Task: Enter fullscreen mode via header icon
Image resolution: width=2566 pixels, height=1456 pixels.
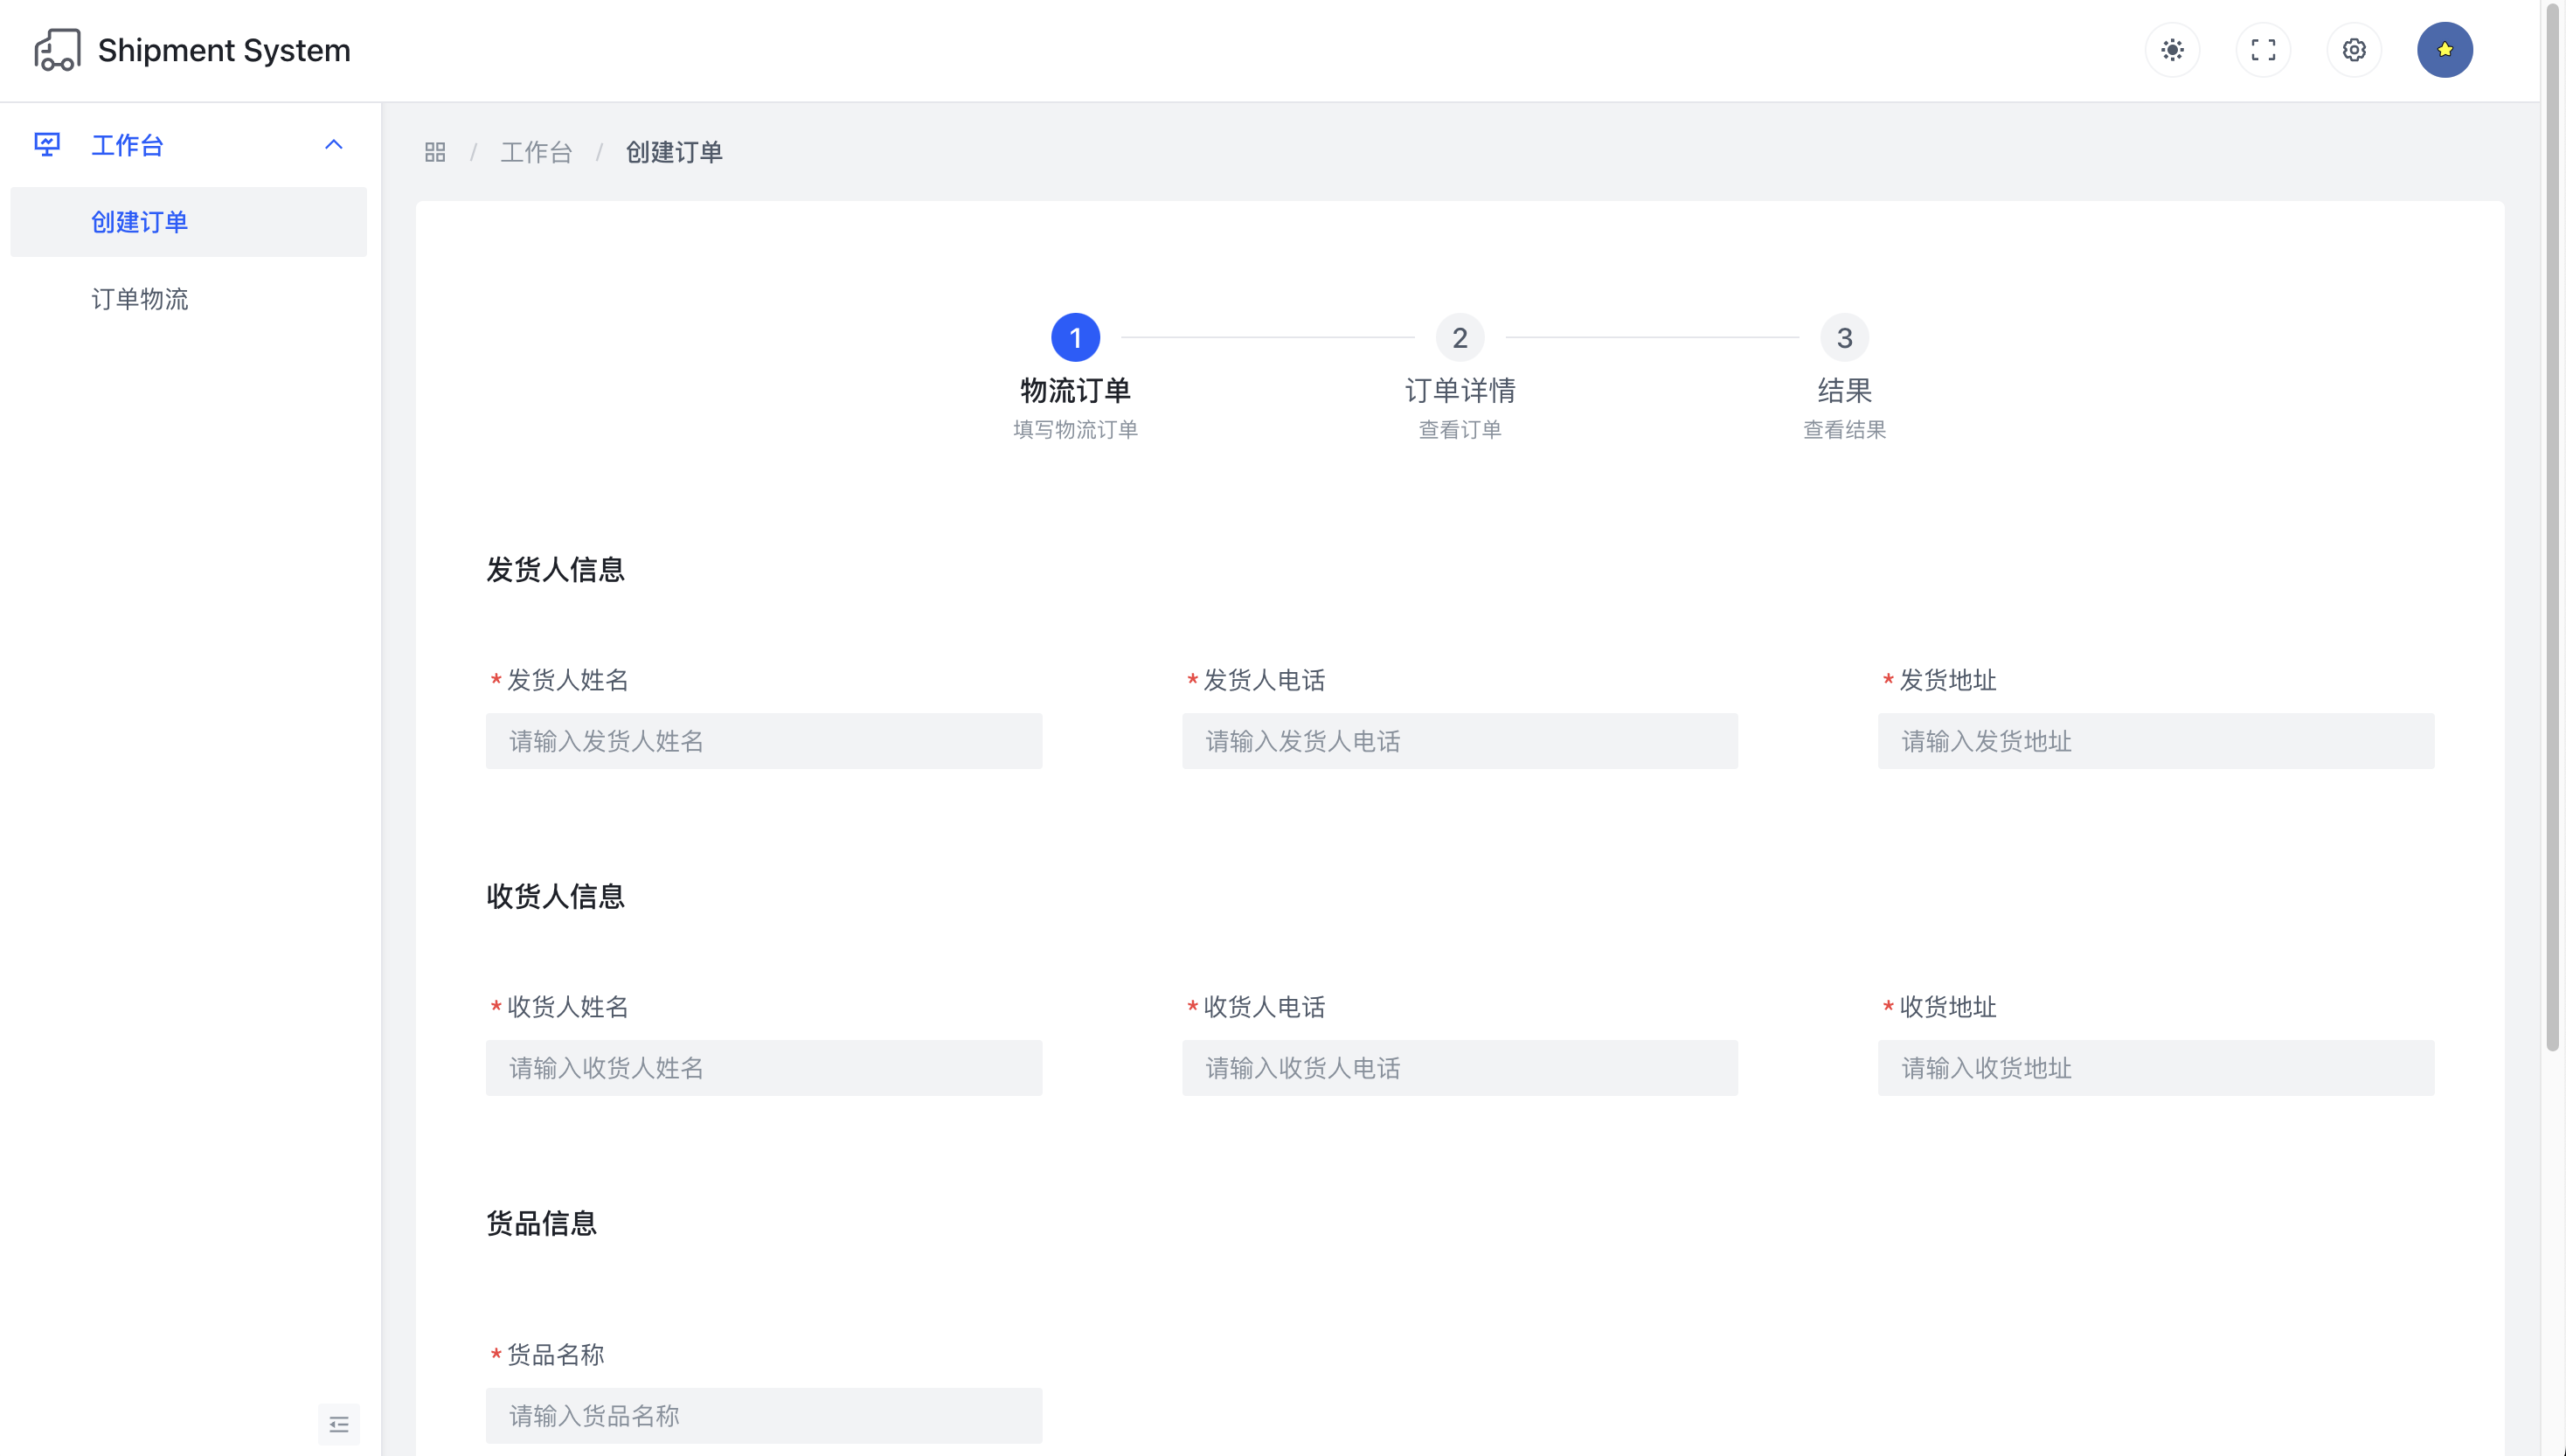Action: tap(2263, 50)
